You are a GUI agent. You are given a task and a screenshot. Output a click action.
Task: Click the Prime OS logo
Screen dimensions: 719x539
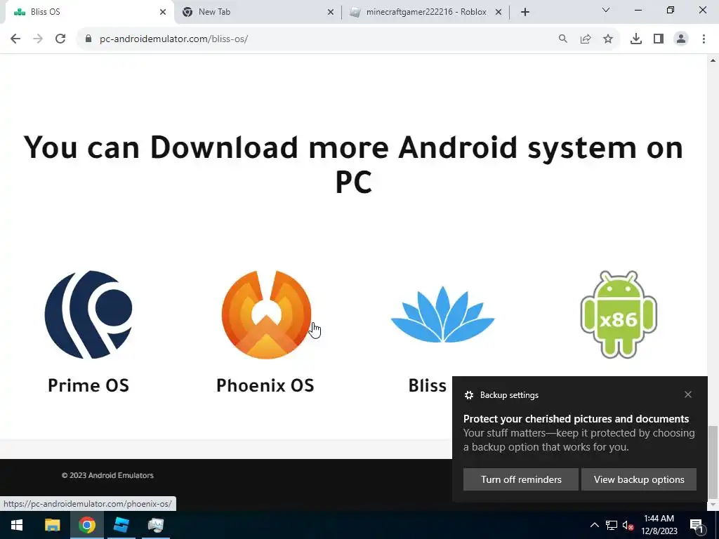click(88, 314)
